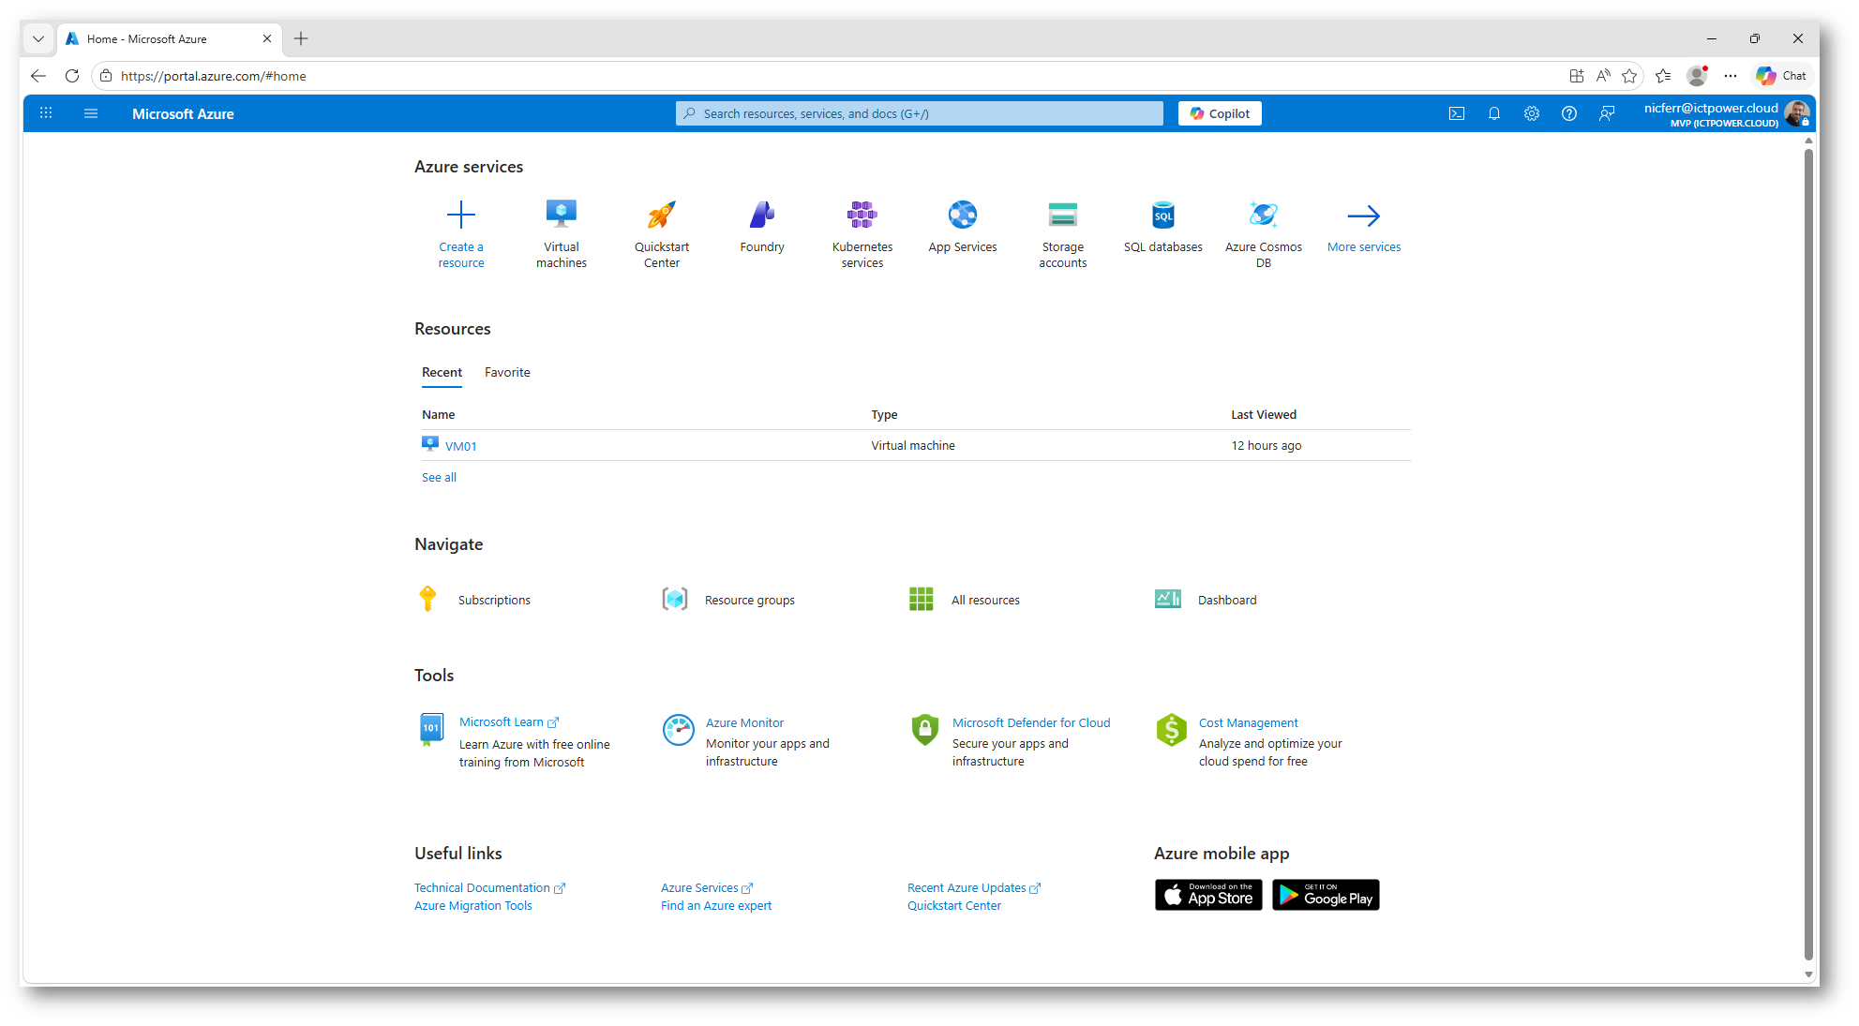Open Azure Cosmos DB service
The image size is (1859, 1026).
tap(1263, 216)
